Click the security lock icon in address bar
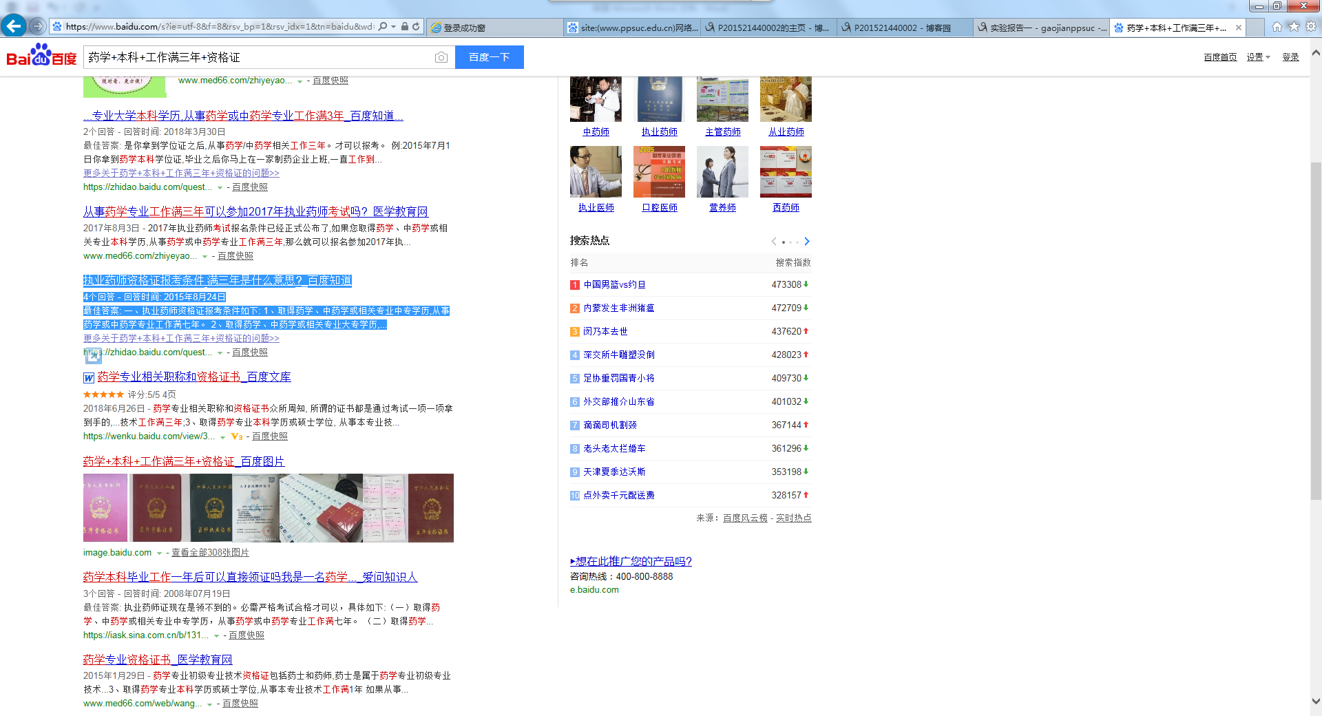1322x716 pixels. pyautogui.click(x=405, y=27)
